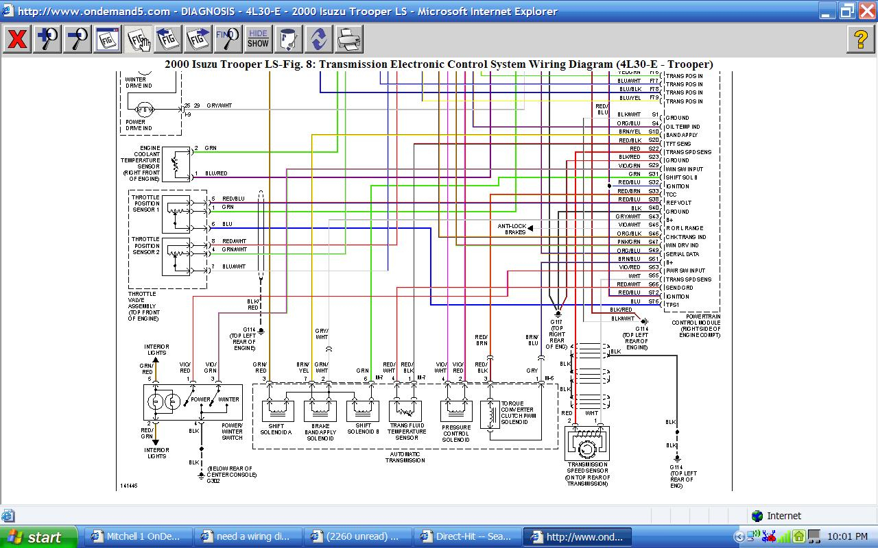
Task: Open the Find search tool
Action: click(228, 39)
